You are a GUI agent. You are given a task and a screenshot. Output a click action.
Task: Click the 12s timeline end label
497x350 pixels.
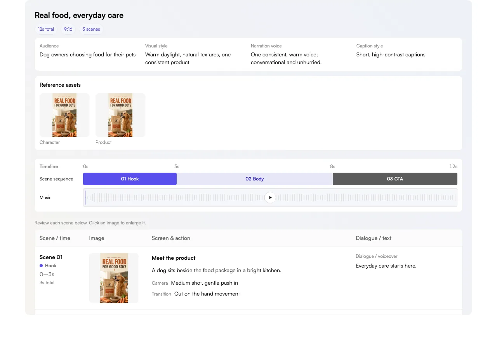[x=453, y=166]
